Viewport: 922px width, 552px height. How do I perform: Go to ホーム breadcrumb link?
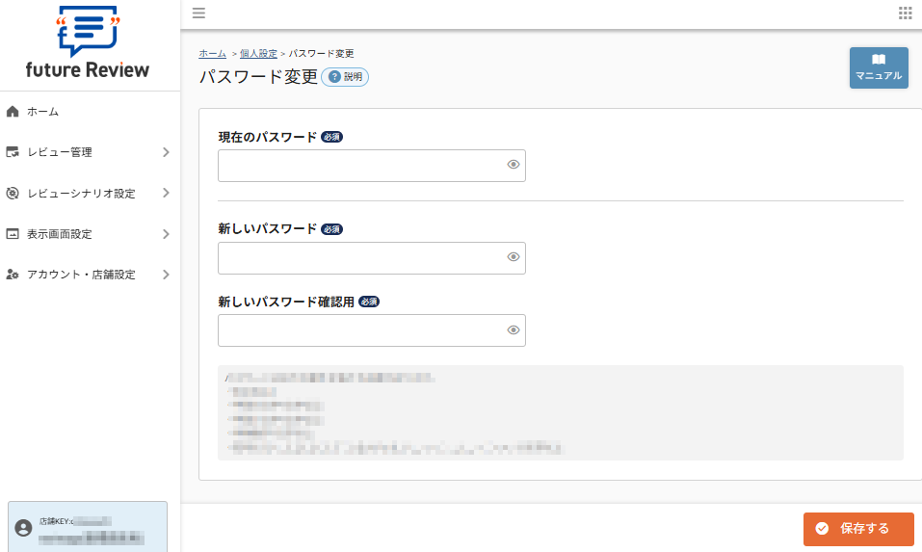coord(212,54)
